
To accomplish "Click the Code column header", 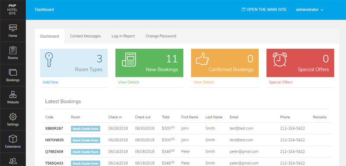I will coord(49,117).
